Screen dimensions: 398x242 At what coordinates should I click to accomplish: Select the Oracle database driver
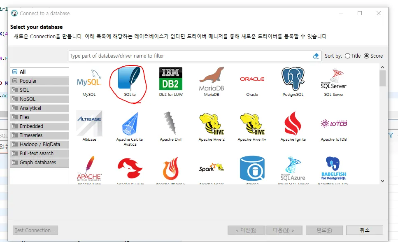click(252, 79)
